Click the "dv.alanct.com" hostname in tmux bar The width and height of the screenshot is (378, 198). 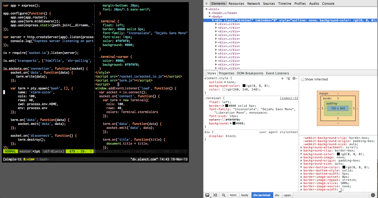point(144,159)
